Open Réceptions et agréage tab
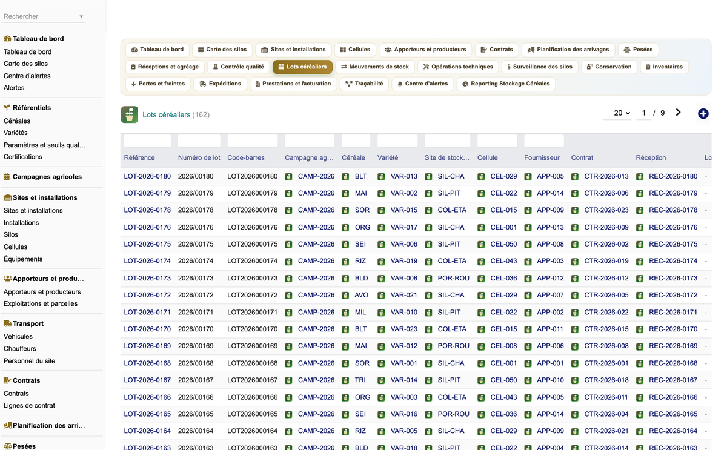 click(x=165, y=67)
